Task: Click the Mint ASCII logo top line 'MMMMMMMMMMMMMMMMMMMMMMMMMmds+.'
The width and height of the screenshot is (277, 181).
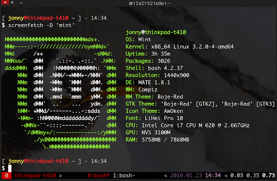Action: point(52,40)
